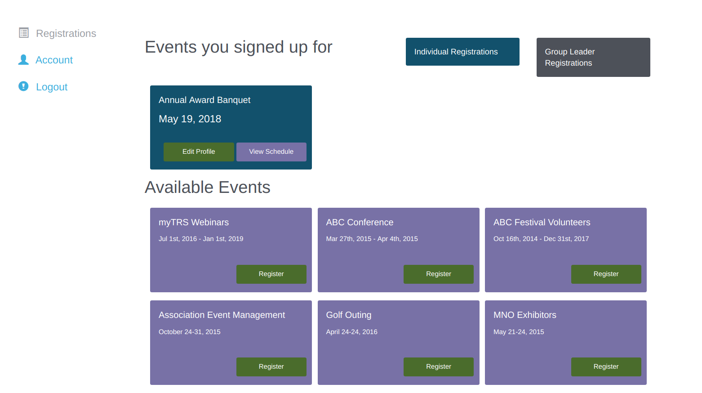Viewport: 702px width, 393px height.
Task: Click the MNO Exhibitors card heading
Action: [x=524, y=315]
